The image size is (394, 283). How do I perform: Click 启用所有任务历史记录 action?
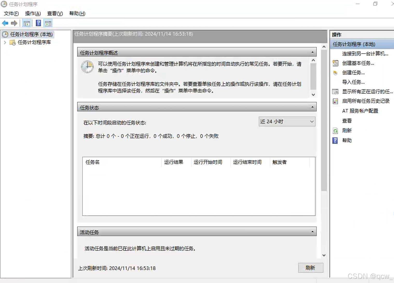(366, 101)
